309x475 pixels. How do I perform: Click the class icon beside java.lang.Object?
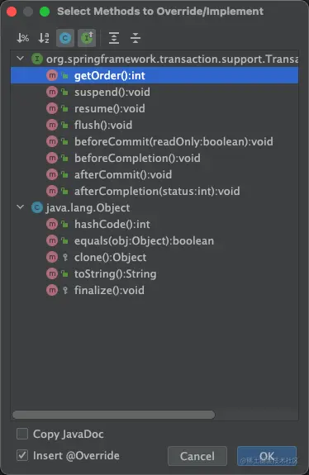pos(37,207)
